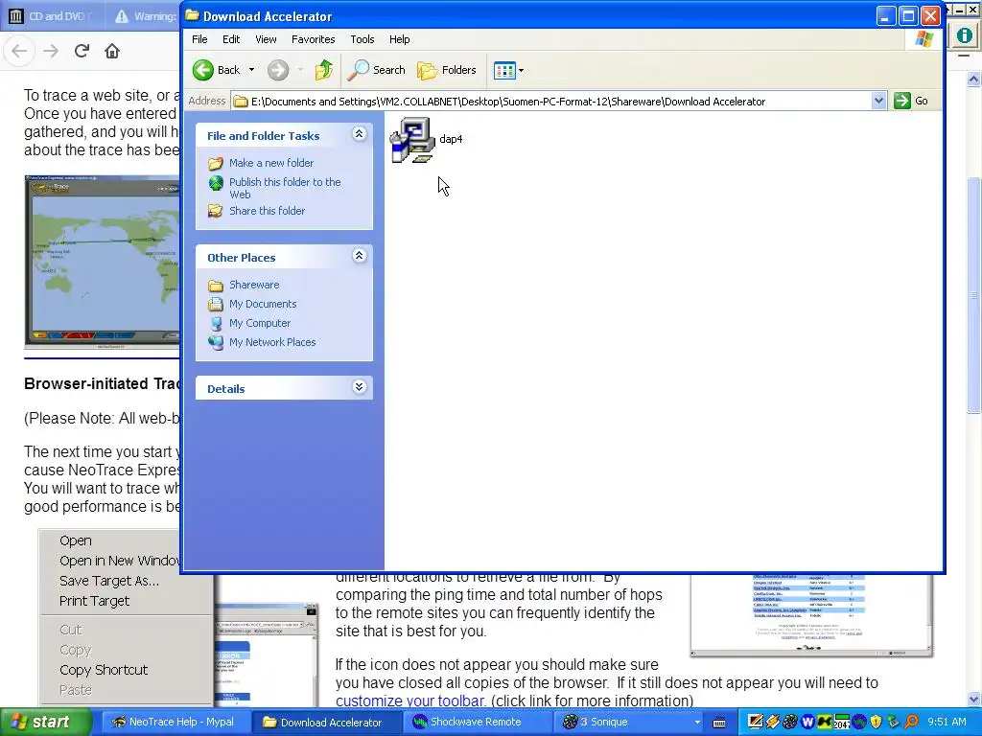Click the blue globe tray icon

[858, 723]
